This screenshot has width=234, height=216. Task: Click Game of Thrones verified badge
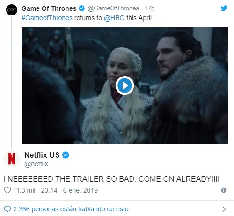[x=81, y=8]
